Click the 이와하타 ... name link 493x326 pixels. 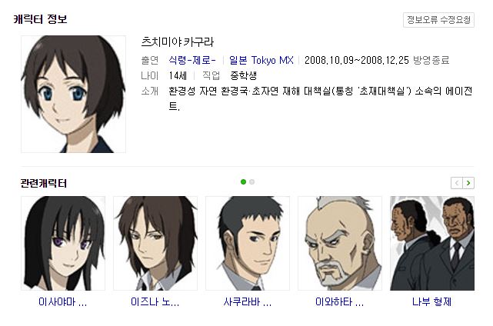(340, 302)
